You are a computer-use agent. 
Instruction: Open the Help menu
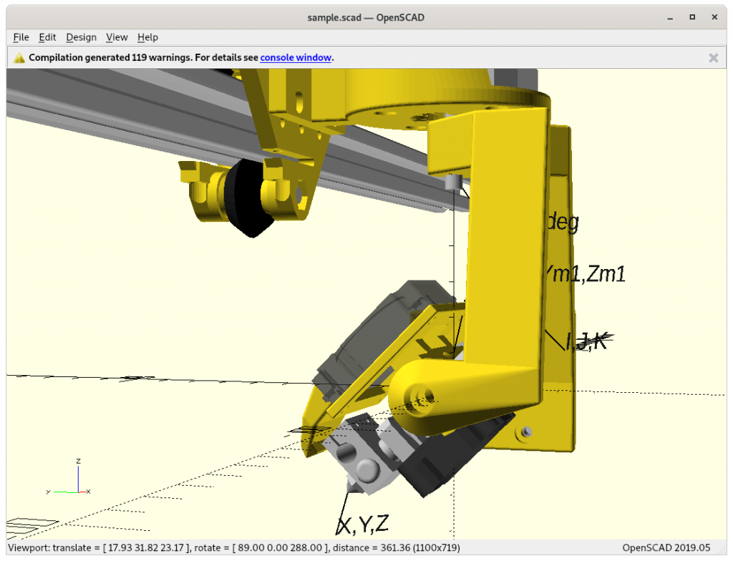tap(147, 37)
